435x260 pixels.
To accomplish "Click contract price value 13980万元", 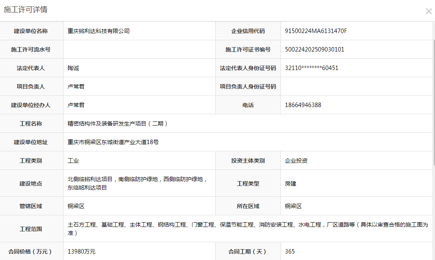I will pos(81,252).
